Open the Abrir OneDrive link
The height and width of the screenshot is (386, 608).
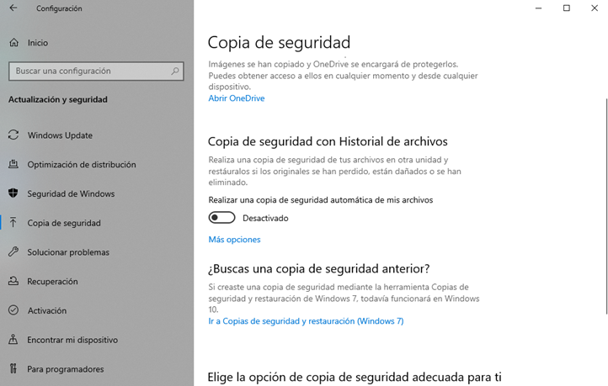point(237,98)
